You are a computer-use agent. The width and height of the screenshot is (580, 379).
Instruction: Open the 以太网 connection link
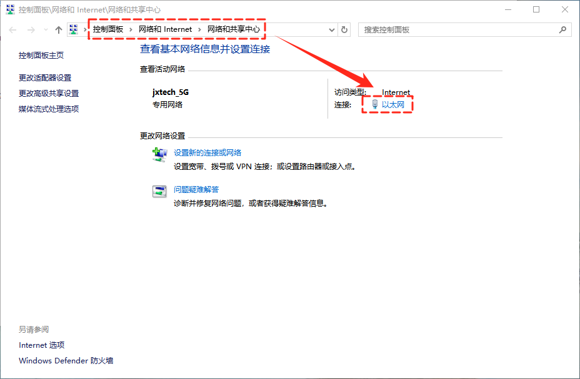(393, 105)
